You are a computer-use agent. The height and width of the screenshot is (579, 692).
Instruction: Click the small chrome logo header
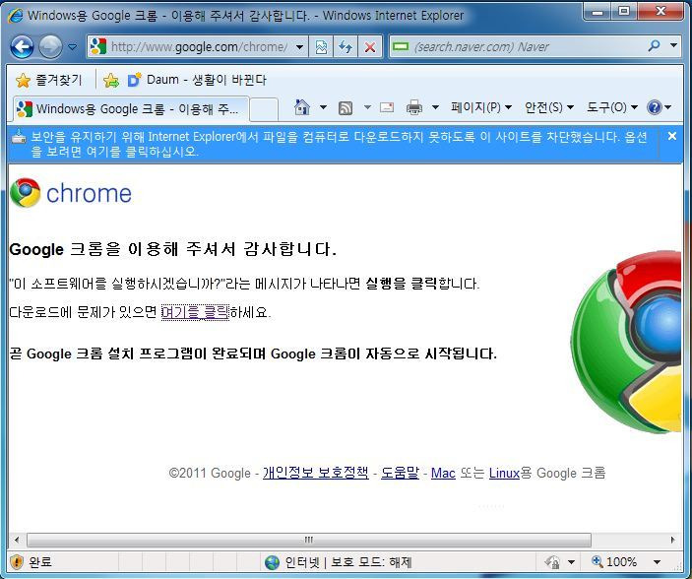pos(71,193)
